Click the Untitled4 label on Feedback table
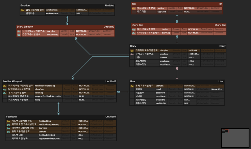Viewport: 251px width, 149px height. point(110,117)
